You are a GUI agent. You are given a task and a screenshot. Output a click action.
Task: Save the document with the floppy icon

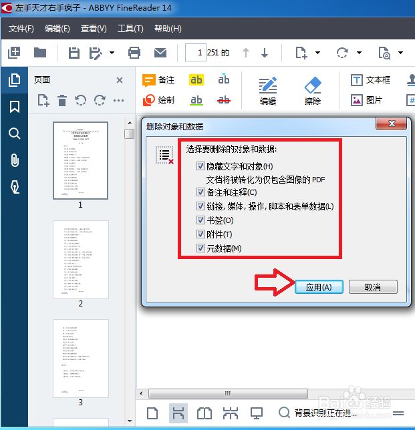74,53
